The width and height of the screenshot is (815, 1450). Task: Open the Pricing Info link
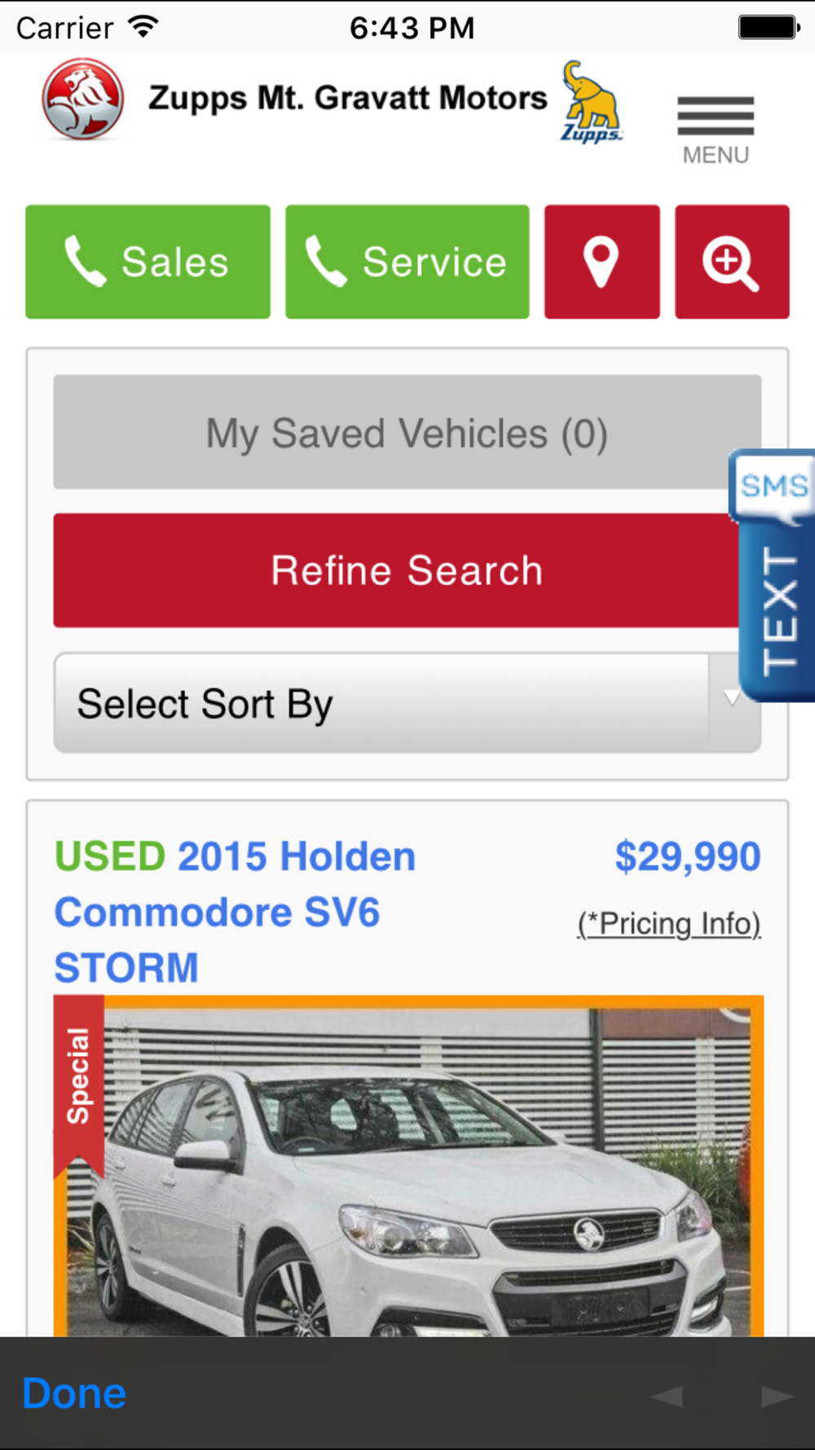click(x=669, y=924)
